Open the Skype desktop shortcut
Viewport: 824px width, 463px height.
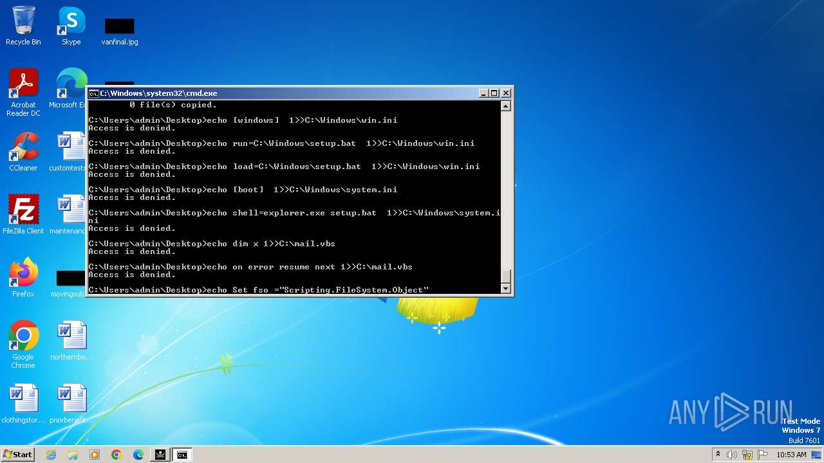pos(71,26)
